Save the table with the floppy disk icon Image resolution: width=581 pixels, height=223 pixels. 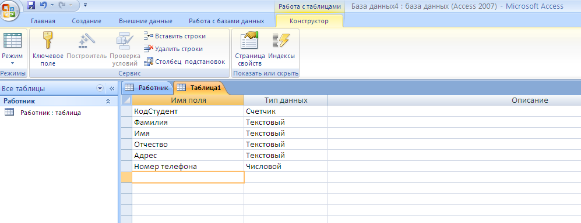point(31,6)
